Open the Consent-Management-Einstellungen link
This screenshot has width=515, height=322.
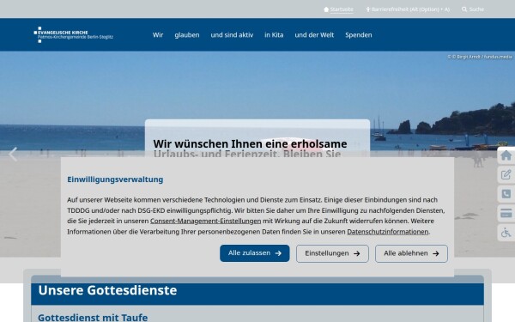tap(206, 222)
